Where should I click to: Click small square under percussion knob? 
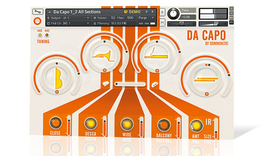point(207,94)
